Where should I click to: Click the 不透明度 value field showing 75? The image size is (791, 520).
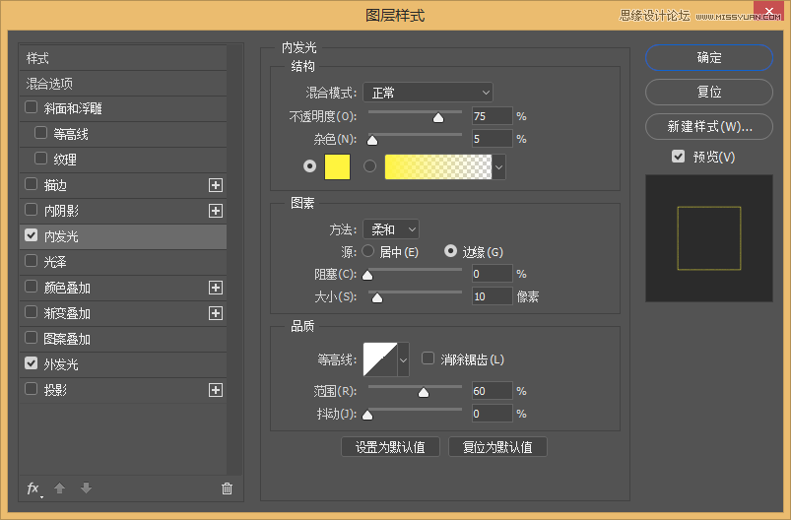click(x=492, y=116)
